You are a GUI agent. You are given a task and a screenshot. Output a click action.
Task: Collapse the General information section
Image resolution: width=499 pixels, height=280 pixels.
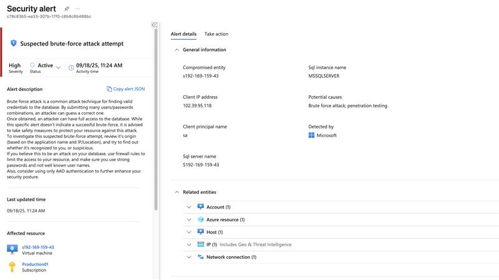(x=177, y=50)
